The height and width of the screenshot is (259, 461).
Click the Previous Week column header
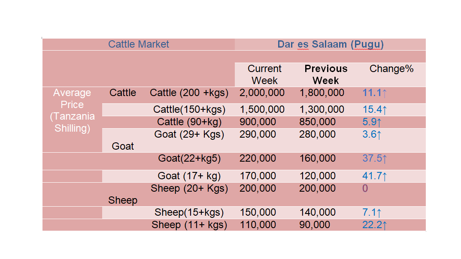[x=326, y=75]
